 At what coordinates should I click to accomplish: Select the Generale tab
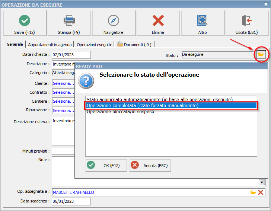click(x=15, y=44)
